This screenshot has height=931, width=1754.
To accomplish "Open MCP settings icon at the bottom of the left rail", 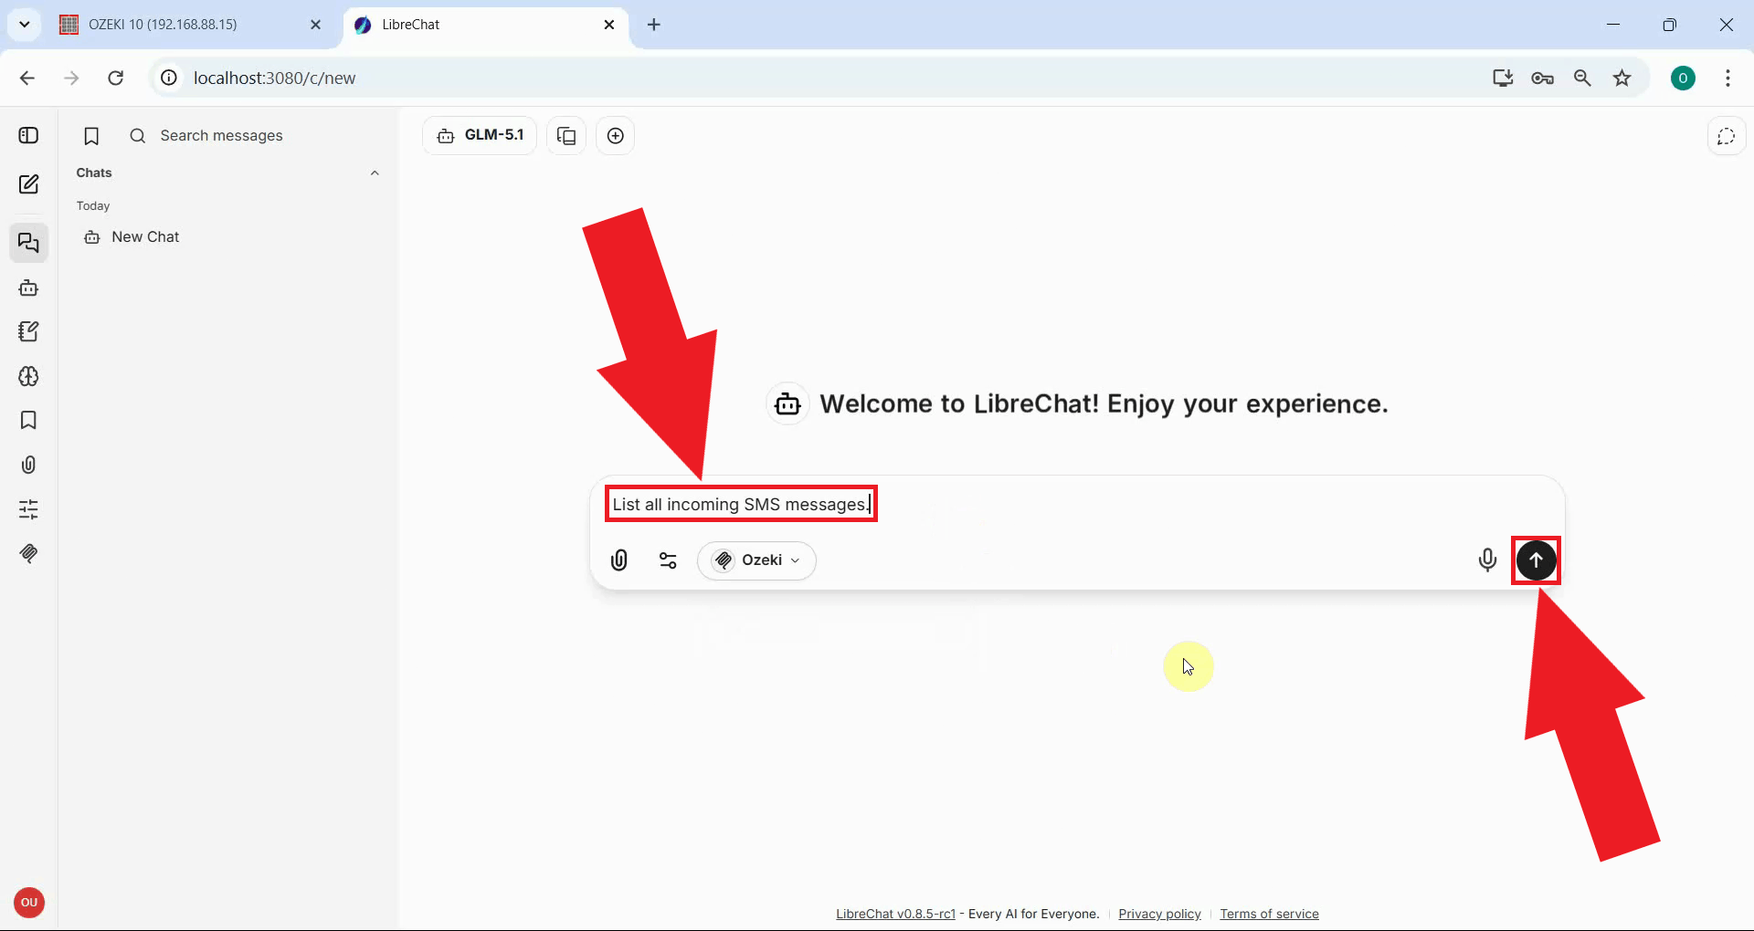I will tap(28, 553).
